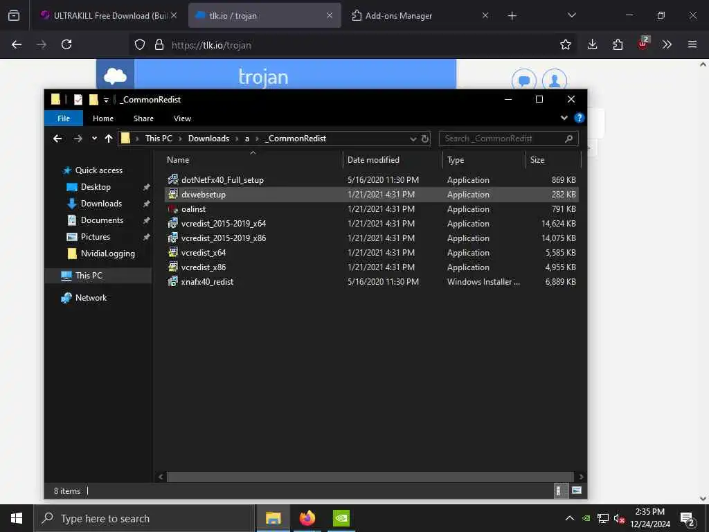Open the Firefox extensions puzzle icon
709x532 pixels.
pos(618,44)
